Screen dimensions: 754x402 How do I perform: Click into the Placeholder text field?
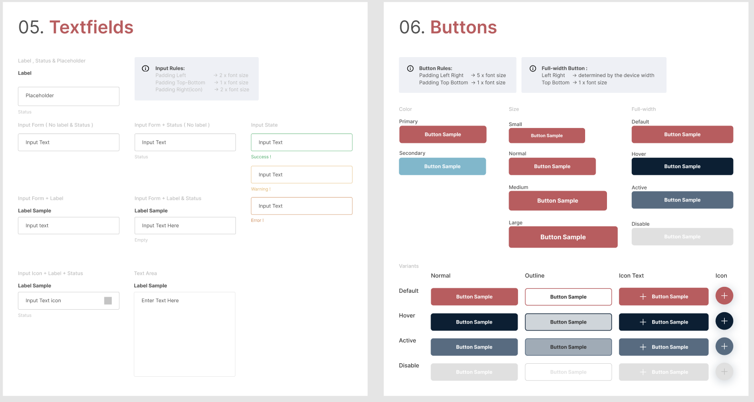69,96
